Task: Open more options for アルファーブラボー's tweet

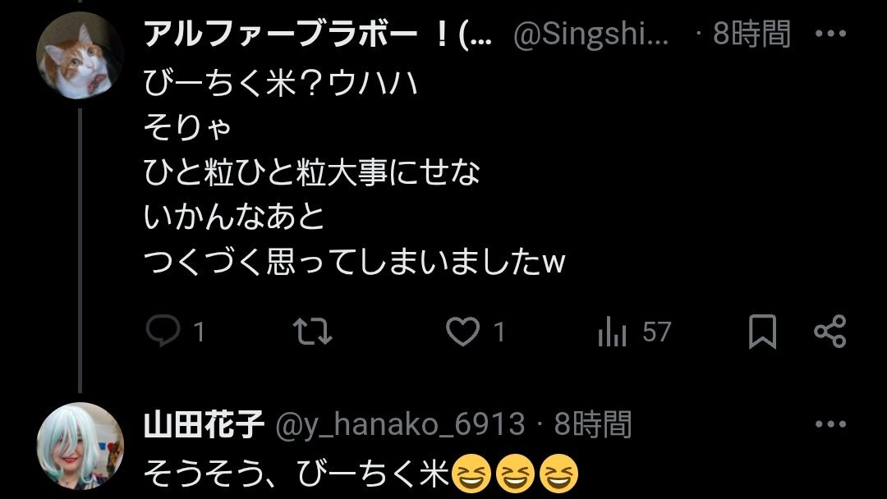Action: click(830, 34)
